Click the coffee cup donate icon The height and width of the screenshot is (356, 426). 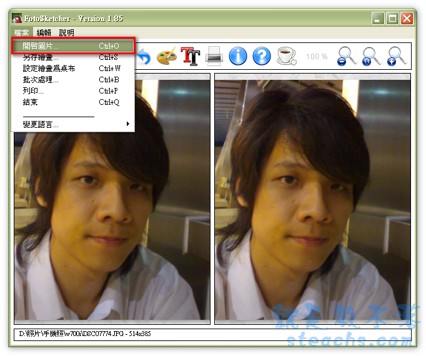pos(286,56)
